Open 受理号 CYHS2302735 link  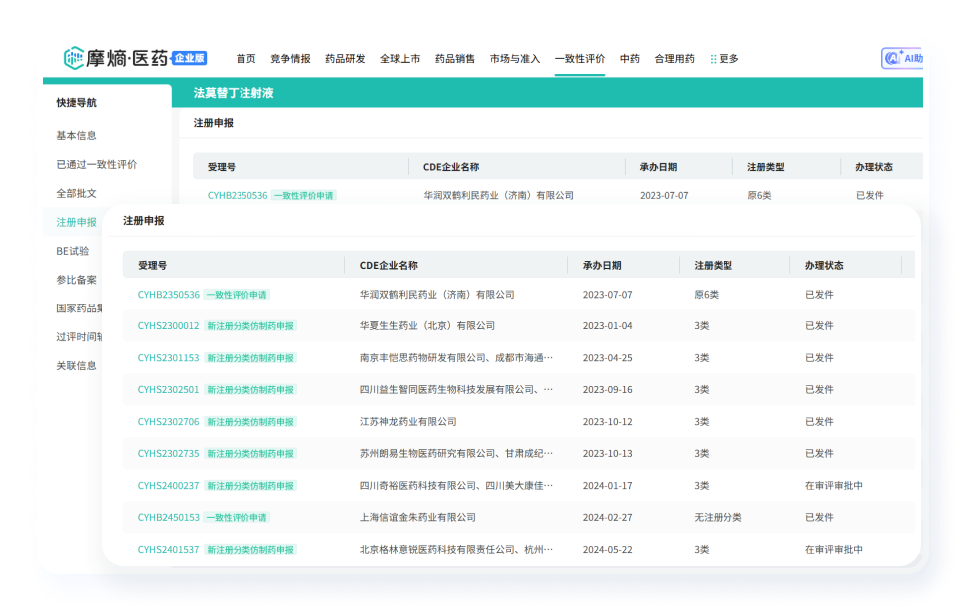tap(169, 454)
